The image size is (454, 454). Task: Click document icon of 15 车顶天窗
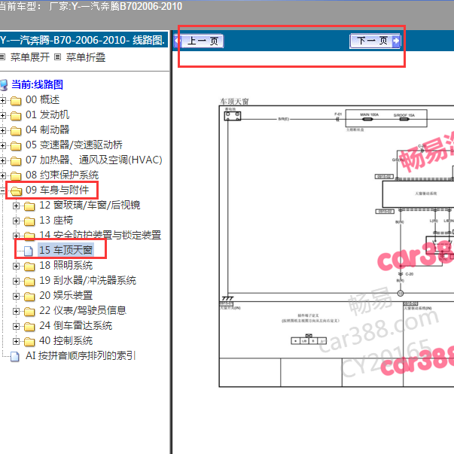pyautogui.click(x=29, y=251)
